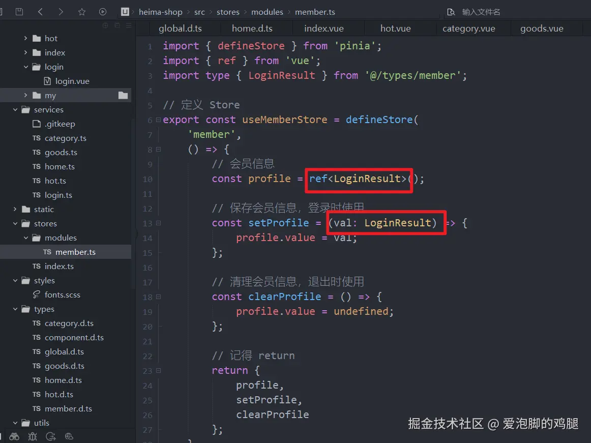The width and height of the screenshot is (591, 443).
Task: Click modules in the breadcrumb
Action: point(267,12)
